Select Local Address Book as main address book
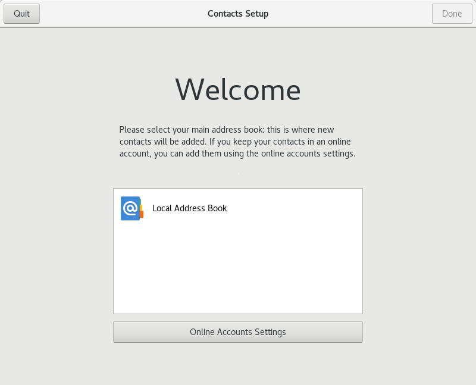The height and width of the screenshot is (385, 476). pos(238,209)
